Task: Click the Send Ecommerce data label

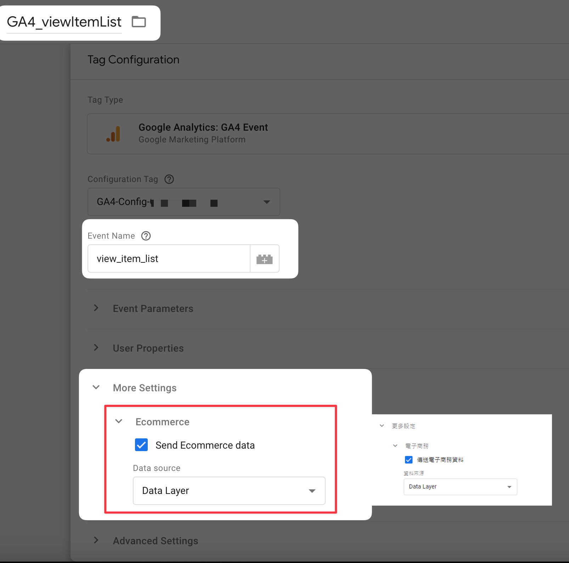Action: (205, 445)
